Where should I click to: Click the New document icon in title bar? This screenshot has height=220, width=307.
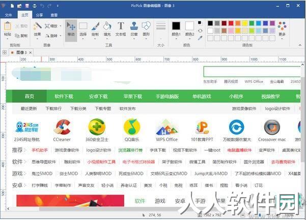click(x=12, y=6)
